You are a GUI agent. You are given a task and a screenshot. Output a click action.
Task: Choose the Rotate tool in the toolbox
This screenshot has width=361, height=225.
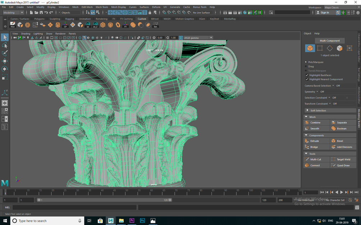[x=5, y=69]
